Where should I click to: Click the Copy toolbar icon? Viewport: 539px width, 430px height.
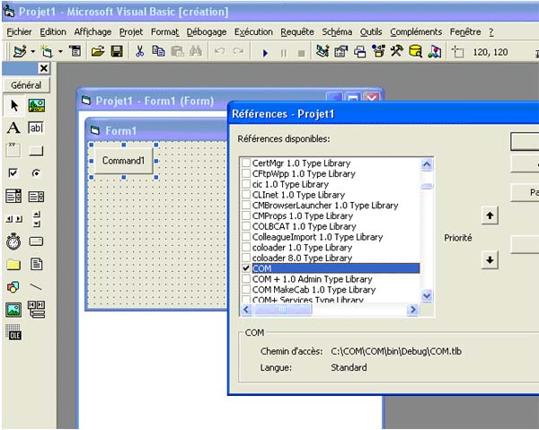pos(158,52)
